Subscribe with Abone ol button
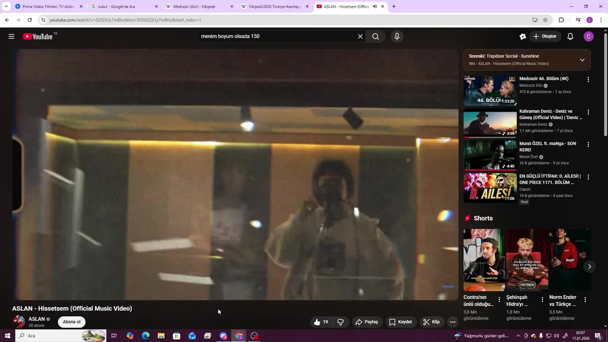This screenshot has width=608, height=342. [x=72, y=322]
